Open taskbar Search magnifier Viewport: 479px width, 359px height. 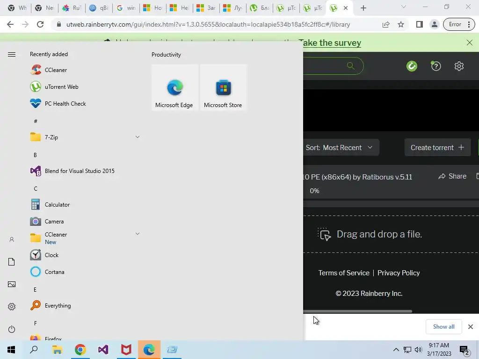point(34,350)
